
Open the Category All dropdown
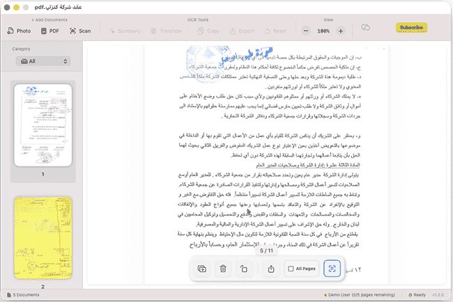(x=43, y=61)
